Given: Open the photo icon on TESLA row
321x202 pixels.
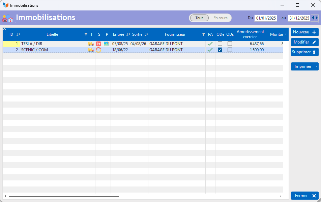Looking at the screenshot, I should click(106, 44).
